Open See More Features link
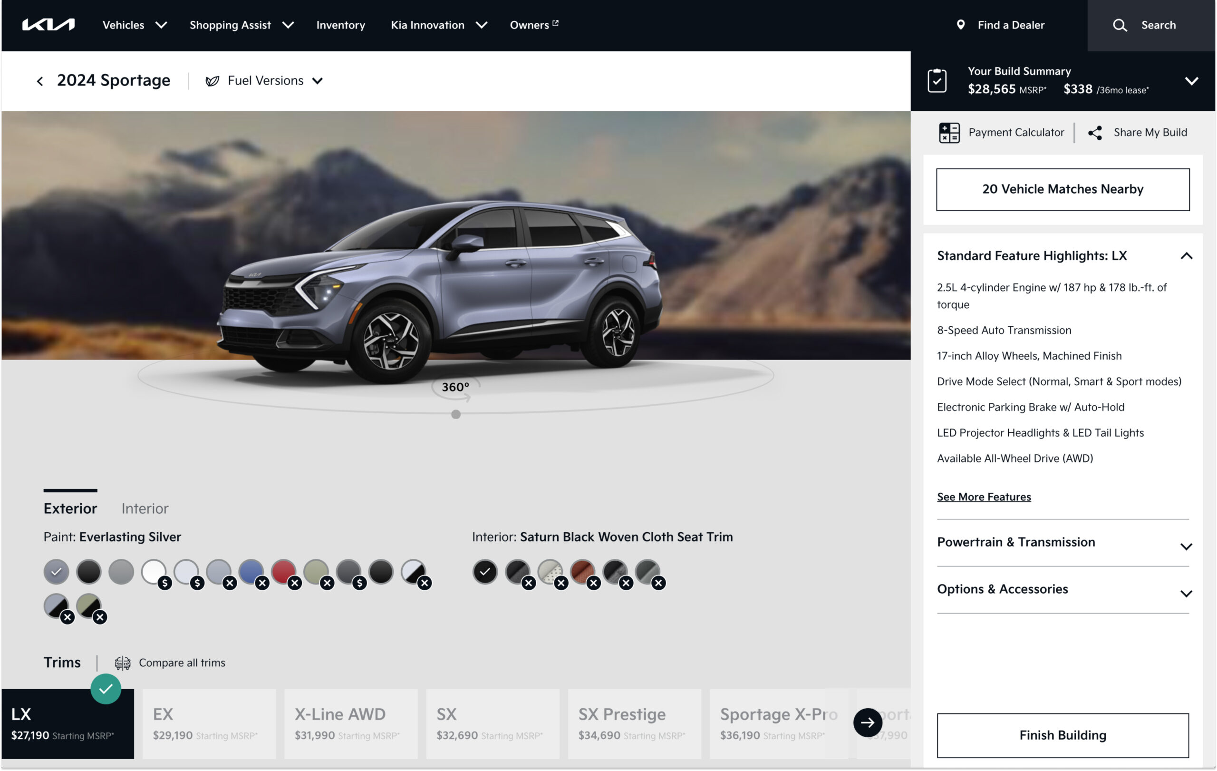 pyautogui.click(x=984, y=497)
